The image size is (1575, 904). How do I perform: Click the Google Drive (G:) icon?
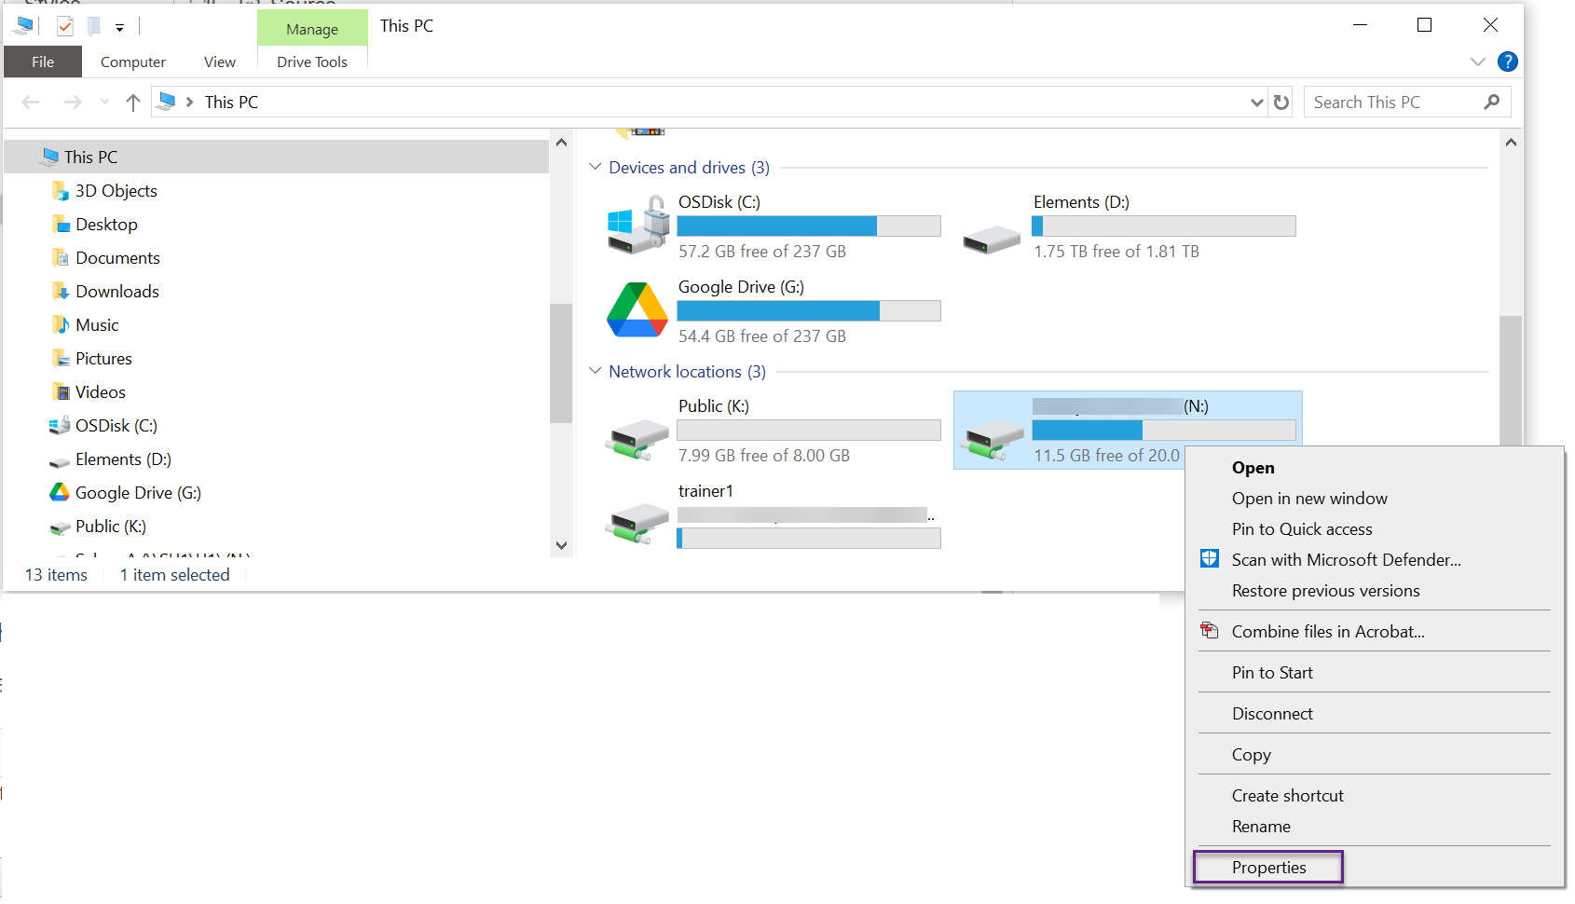point(637,309)
